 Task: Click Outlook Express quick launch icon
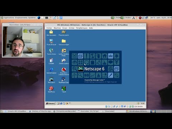64,103
